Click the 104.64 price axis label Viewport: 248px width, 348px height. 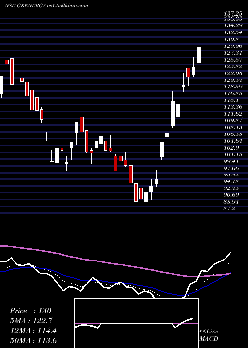pyautogui.click(x=233, y=141)
